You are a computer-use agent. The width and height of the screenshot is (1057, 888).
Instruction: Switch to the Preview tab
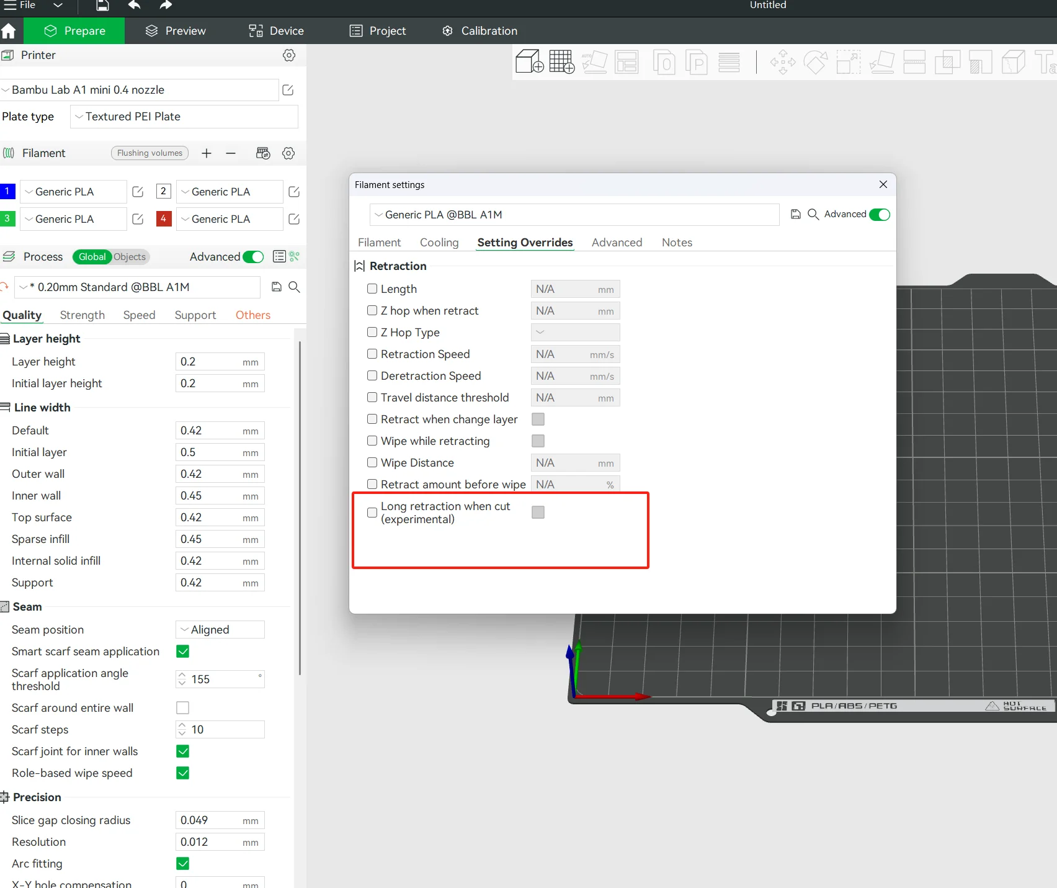[176, 31]
